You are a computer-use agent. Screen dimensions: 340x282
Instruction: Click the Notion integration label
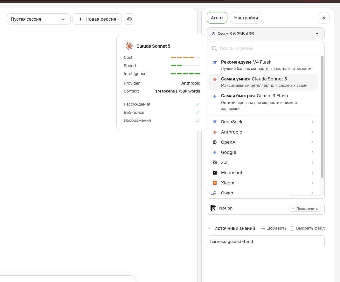[226, 208]
